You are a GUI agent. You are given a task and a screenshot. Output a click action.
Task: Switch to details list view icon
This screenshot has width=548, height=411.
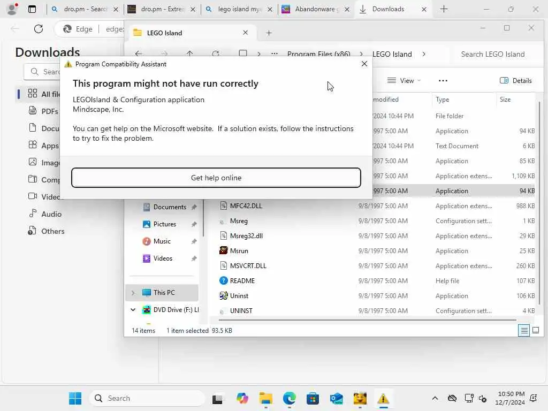pos(524,330)
